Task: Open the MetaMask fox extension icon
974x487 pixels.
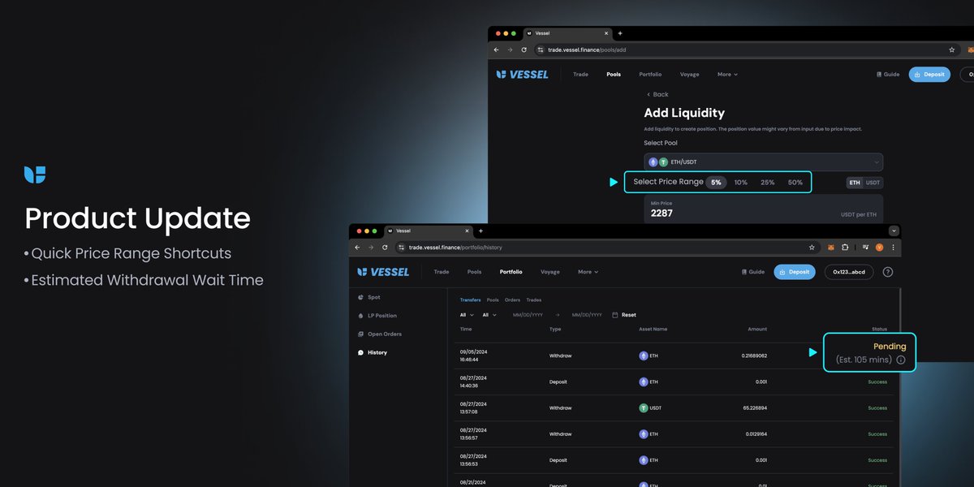Action: [830, 247]
